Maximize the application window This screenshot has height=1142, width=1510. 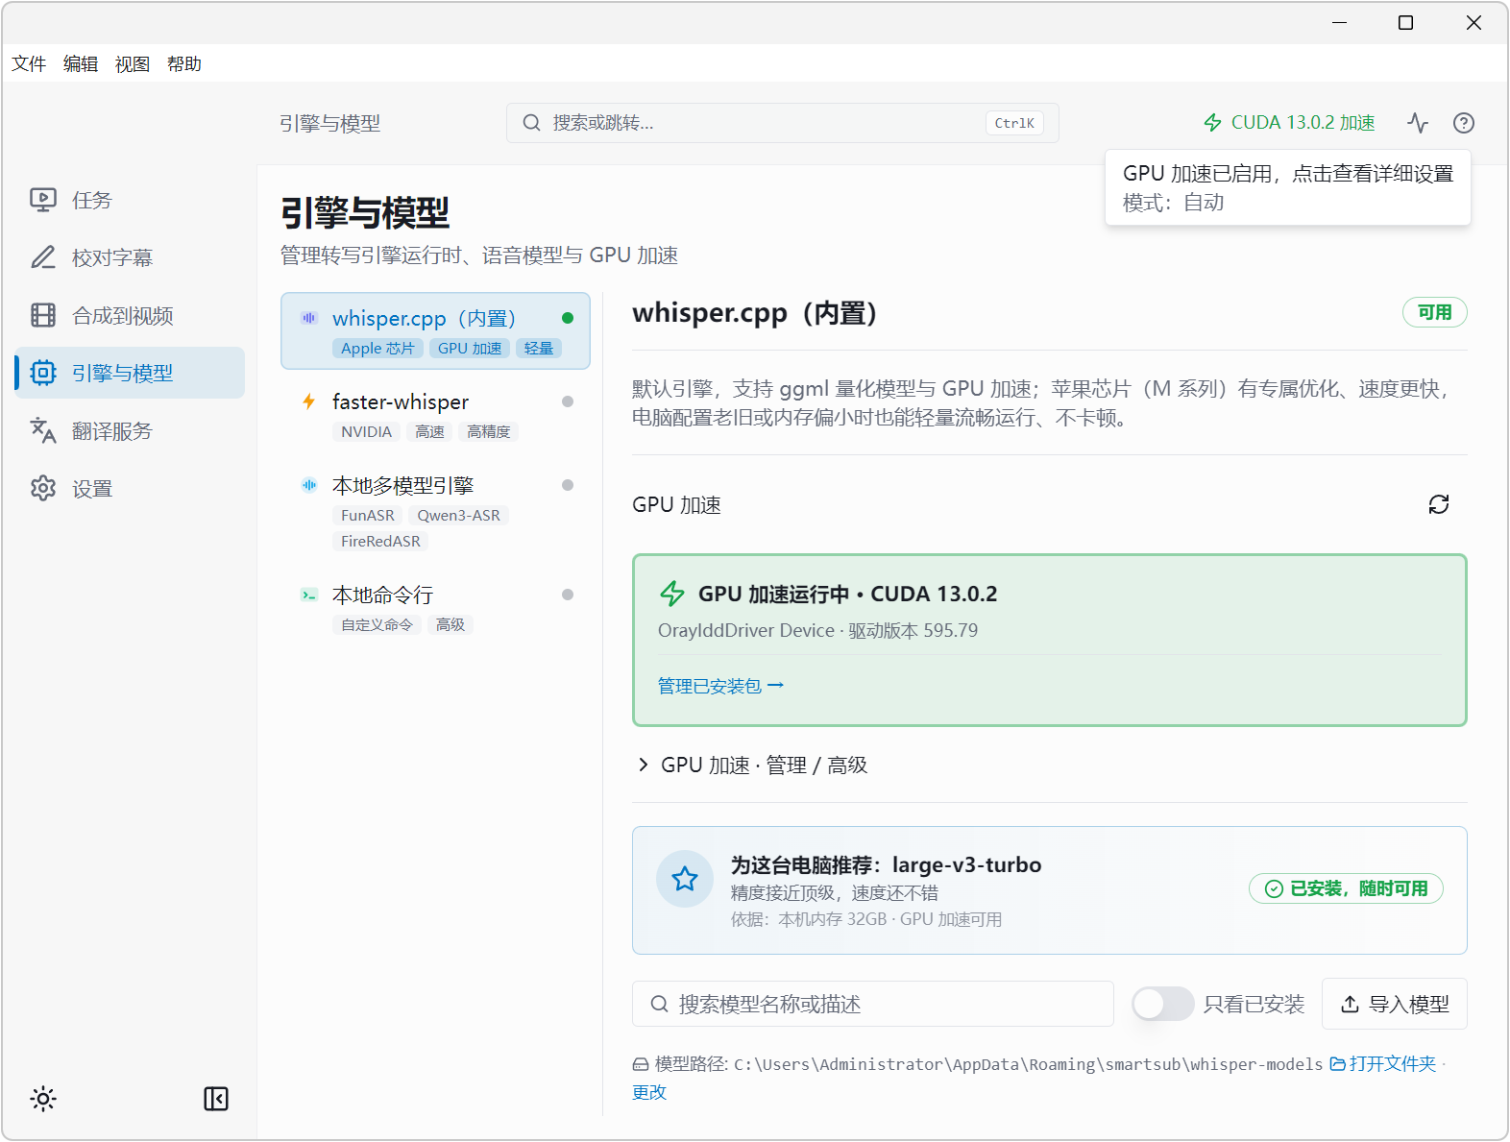pyautogui.click(x=1405, y=22)
